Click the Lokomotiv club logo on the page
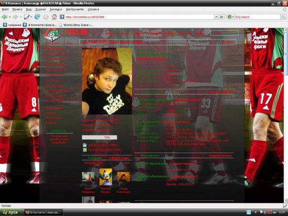This screenshot has width=288, height=216. pos(51,35)
